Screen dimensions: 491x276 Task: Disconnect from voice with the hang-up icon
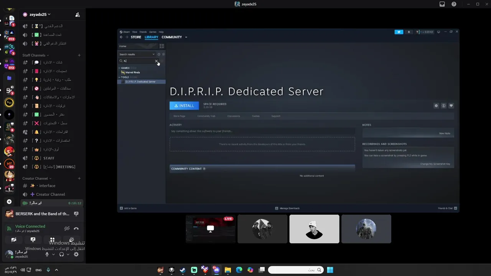(x=76, y=228)
